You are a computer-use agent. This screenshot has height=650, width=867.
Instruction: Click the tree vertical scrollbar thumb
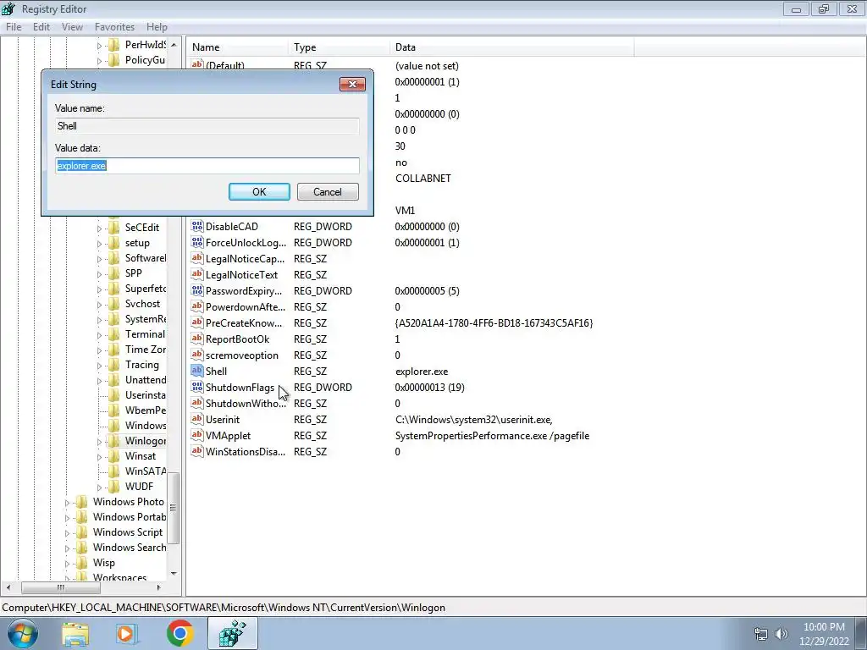pyautogui.click(x=173, y=508)
